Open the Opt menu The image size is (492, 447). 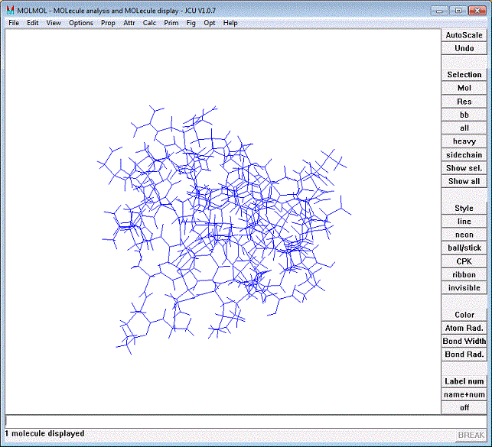(x=210, y=23)
